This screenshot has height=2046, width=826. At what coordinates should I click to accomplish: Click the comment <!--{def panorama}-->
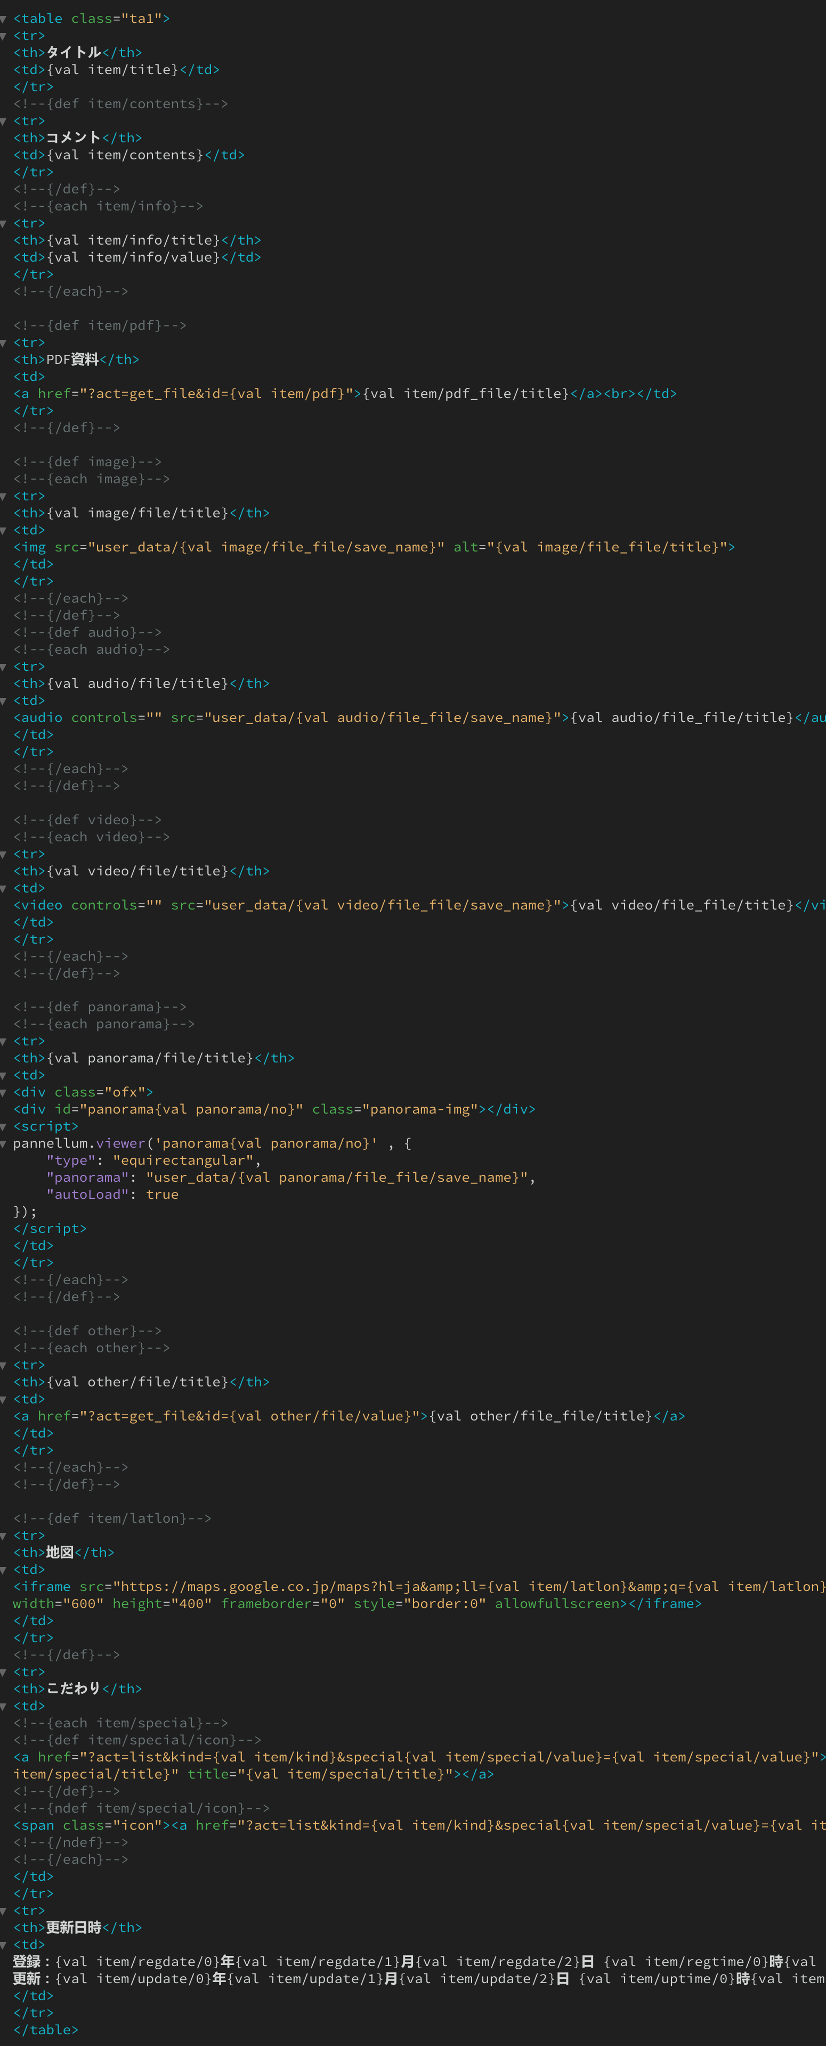point(100,1007)
